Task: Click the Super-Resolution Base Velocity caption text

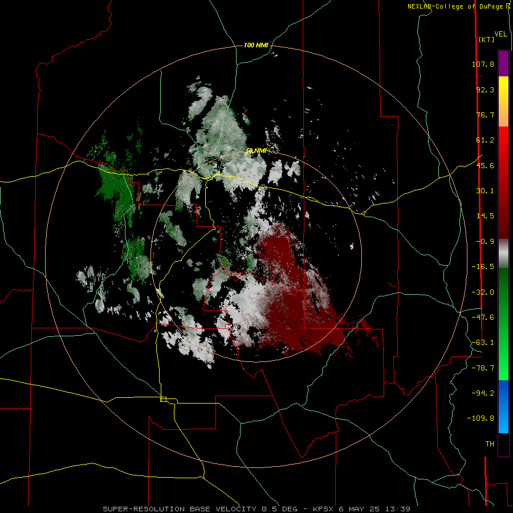Action: click(x=256, y=509)
